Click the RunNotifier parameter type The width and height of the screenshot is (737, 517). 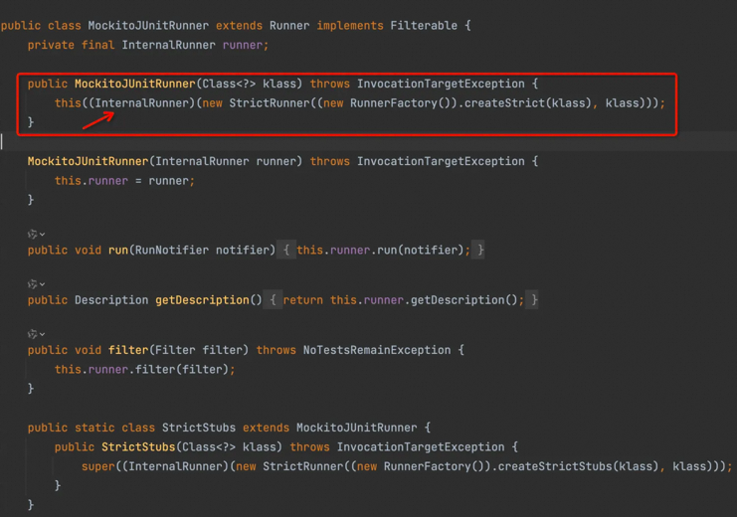tap(171, 250)
